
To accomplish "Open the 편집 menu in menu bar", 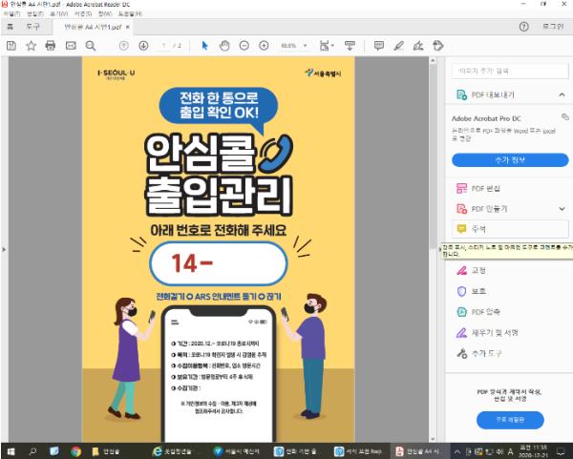I will [x=34, y=14].
